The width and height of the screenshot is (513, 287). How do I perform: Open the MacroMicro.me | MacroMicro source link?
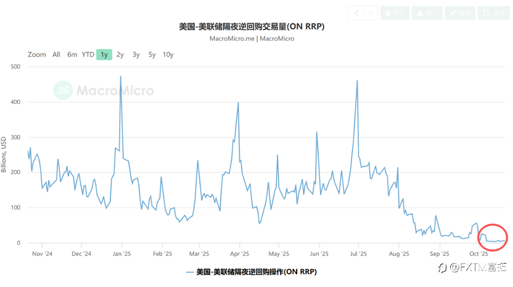[252, 39]
